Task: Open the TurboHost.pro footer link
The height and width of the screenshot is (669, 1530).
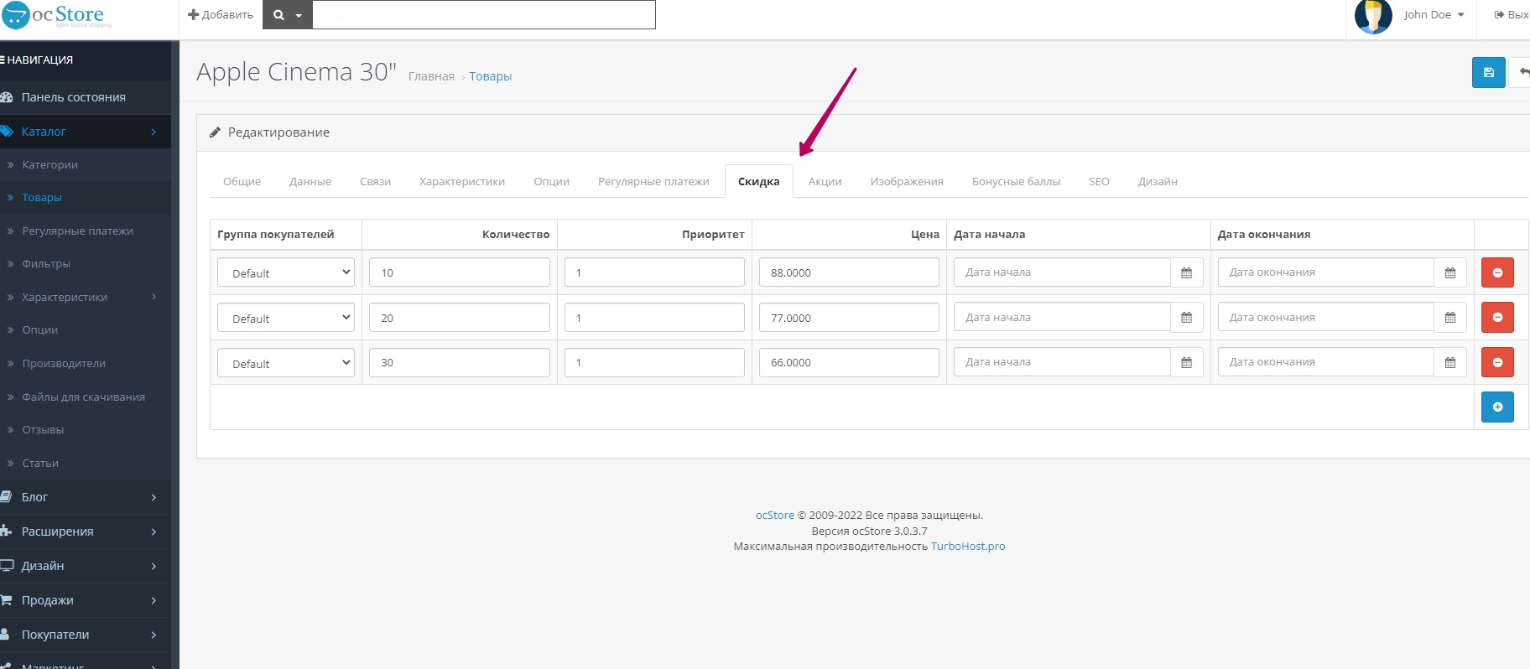Action: pyautogui.click(x=967, y=547)
